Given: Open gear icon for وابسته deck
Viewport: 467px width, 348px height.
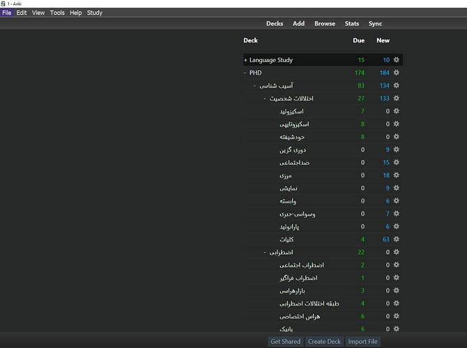Looking at the screenshot, I should pyautogui.click(x=396, y=200).
